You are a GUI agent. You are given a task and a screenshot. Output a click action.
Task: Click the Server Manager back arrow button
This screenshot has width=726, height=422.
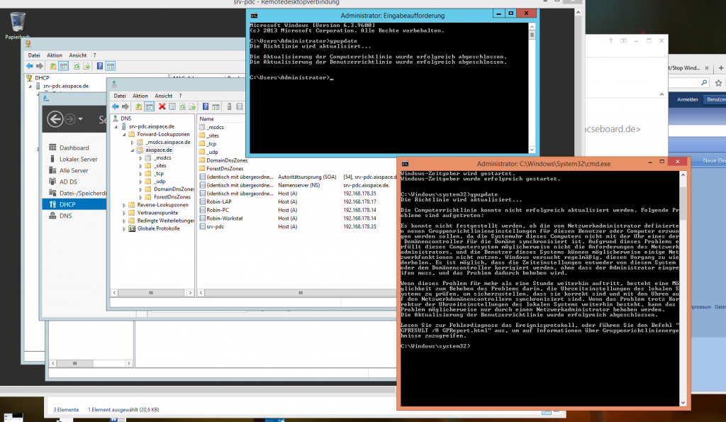[55, 119]
